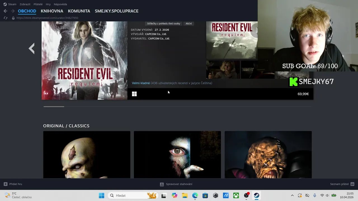Open the CAPCOM publisher link
The image size is (358, 201).
point(159,39)
